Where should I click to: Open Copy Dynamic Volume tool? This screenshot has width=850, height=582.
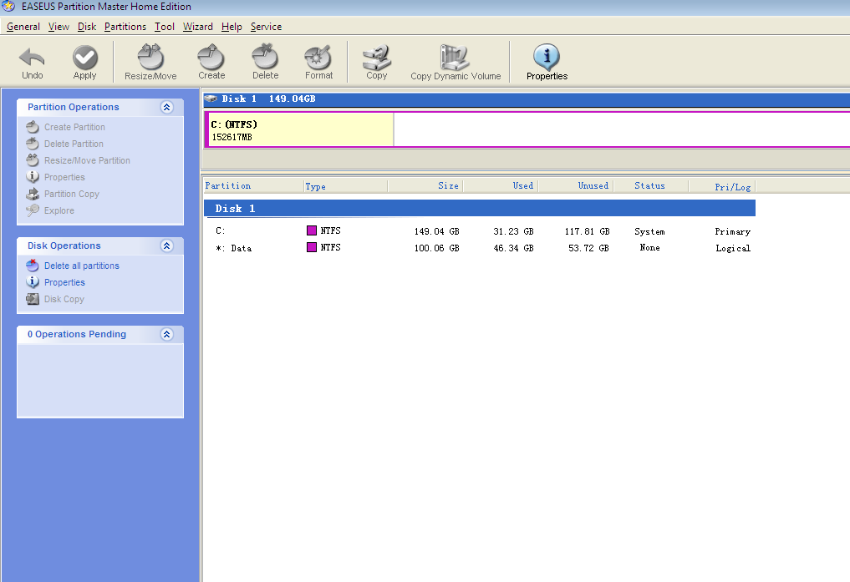click(456, 58)
